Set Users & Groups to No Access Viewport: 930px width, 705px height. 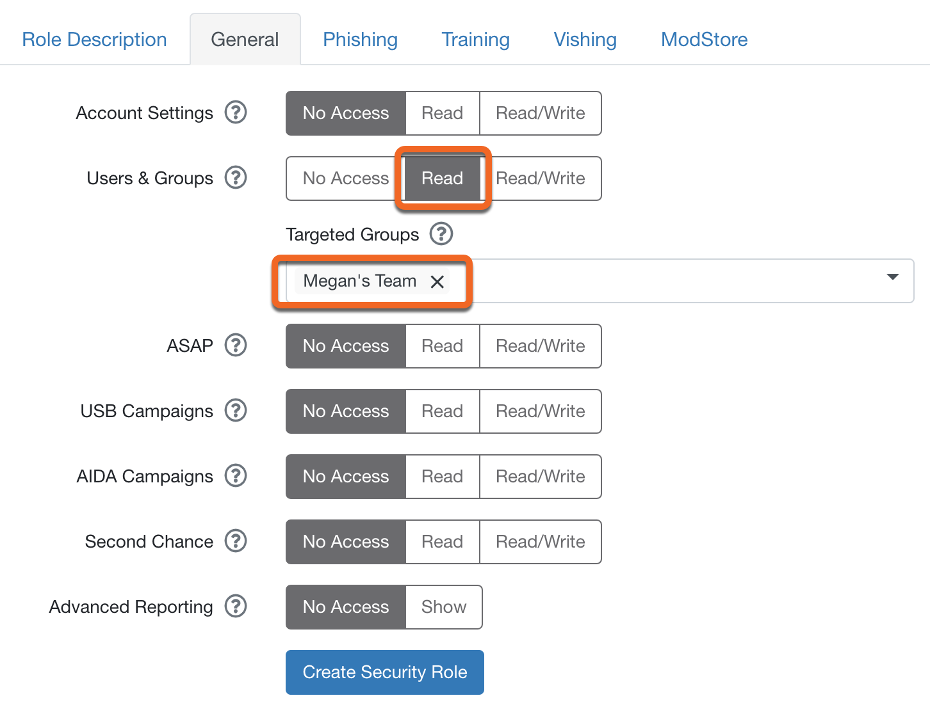(346, 178)
